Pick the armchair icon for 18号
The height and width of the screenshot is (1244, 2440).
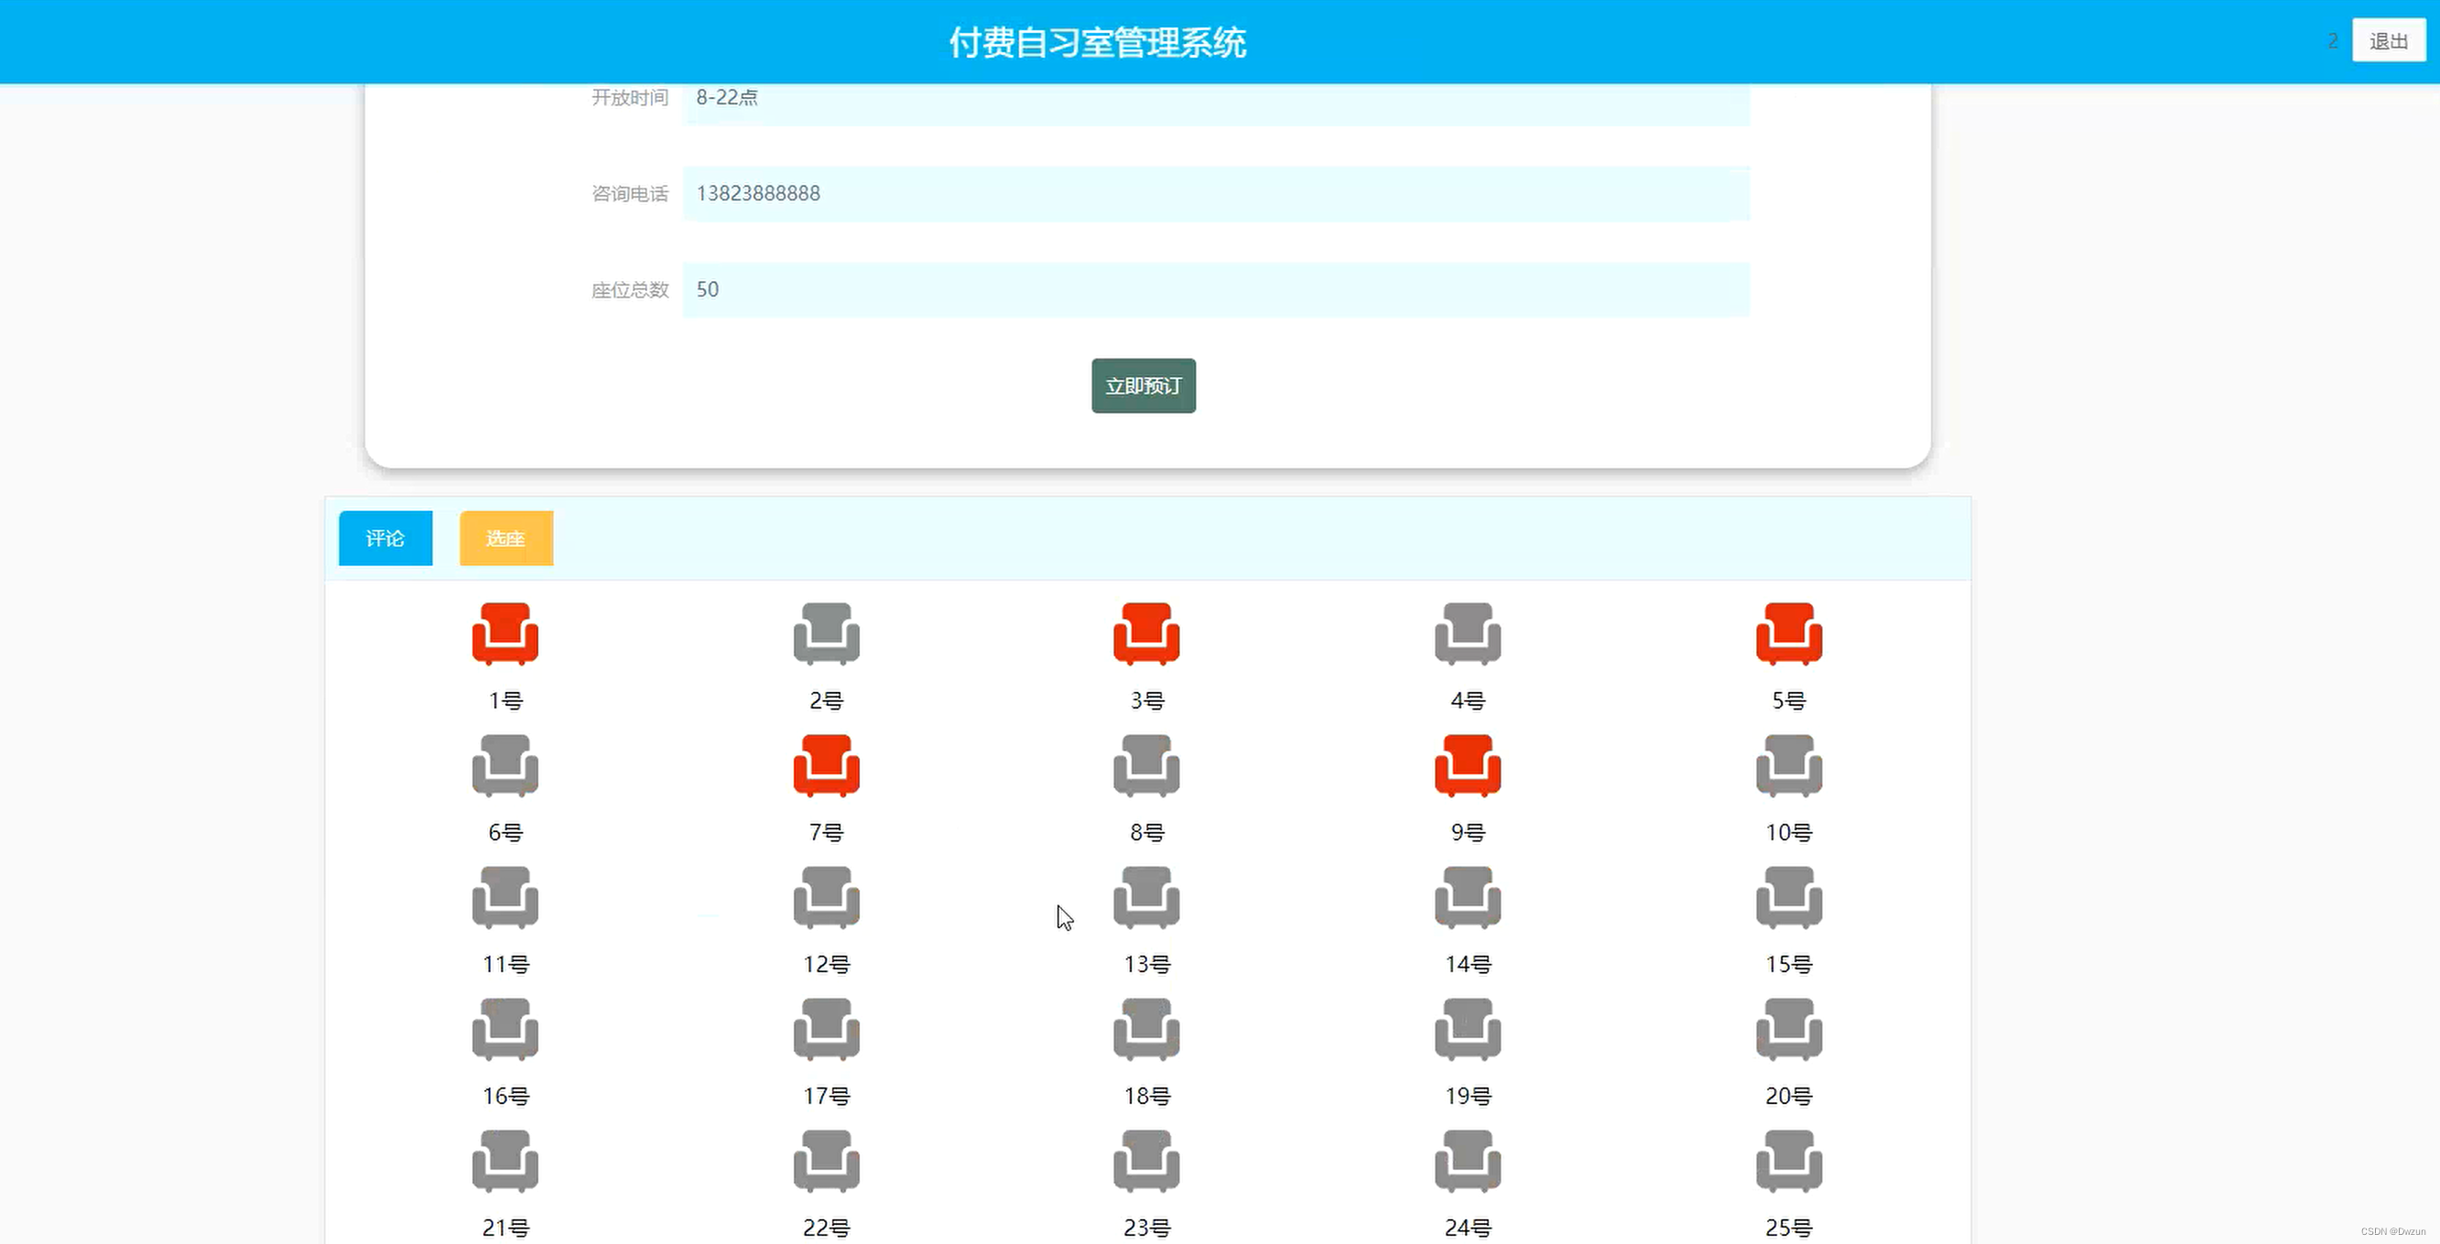(1146, 1028)
